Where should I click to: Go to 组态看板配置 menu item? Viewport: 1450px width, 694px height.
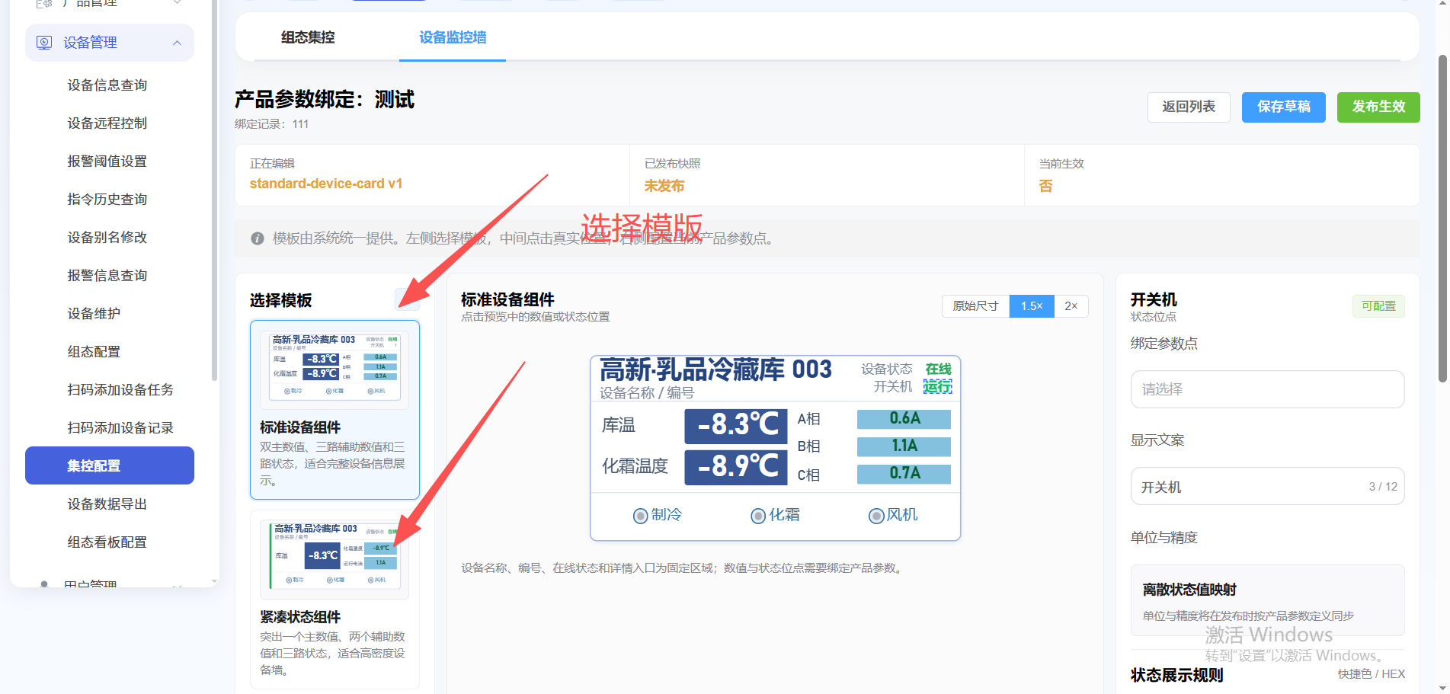[x=107, y=542]
